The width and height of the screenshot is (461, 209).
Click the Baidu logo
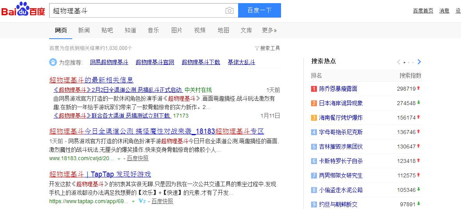click(x=23, y=9)
